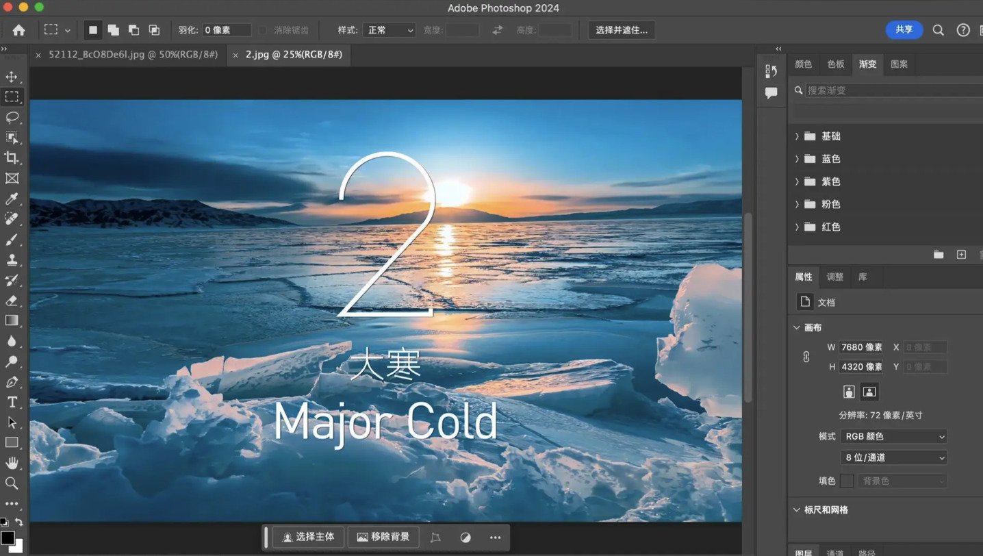
Task: Click the 选择主体 select subject button
Action: click(309, 537)
